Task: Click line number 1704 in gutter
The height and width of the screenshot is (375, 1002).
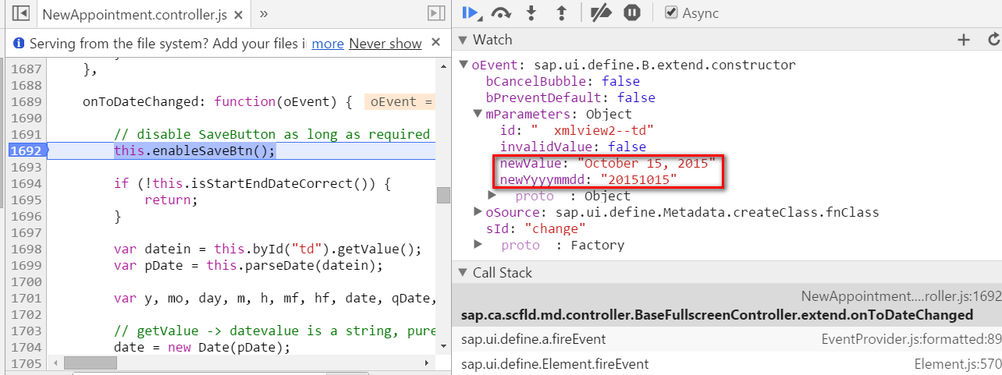Action: coord(26,347)
